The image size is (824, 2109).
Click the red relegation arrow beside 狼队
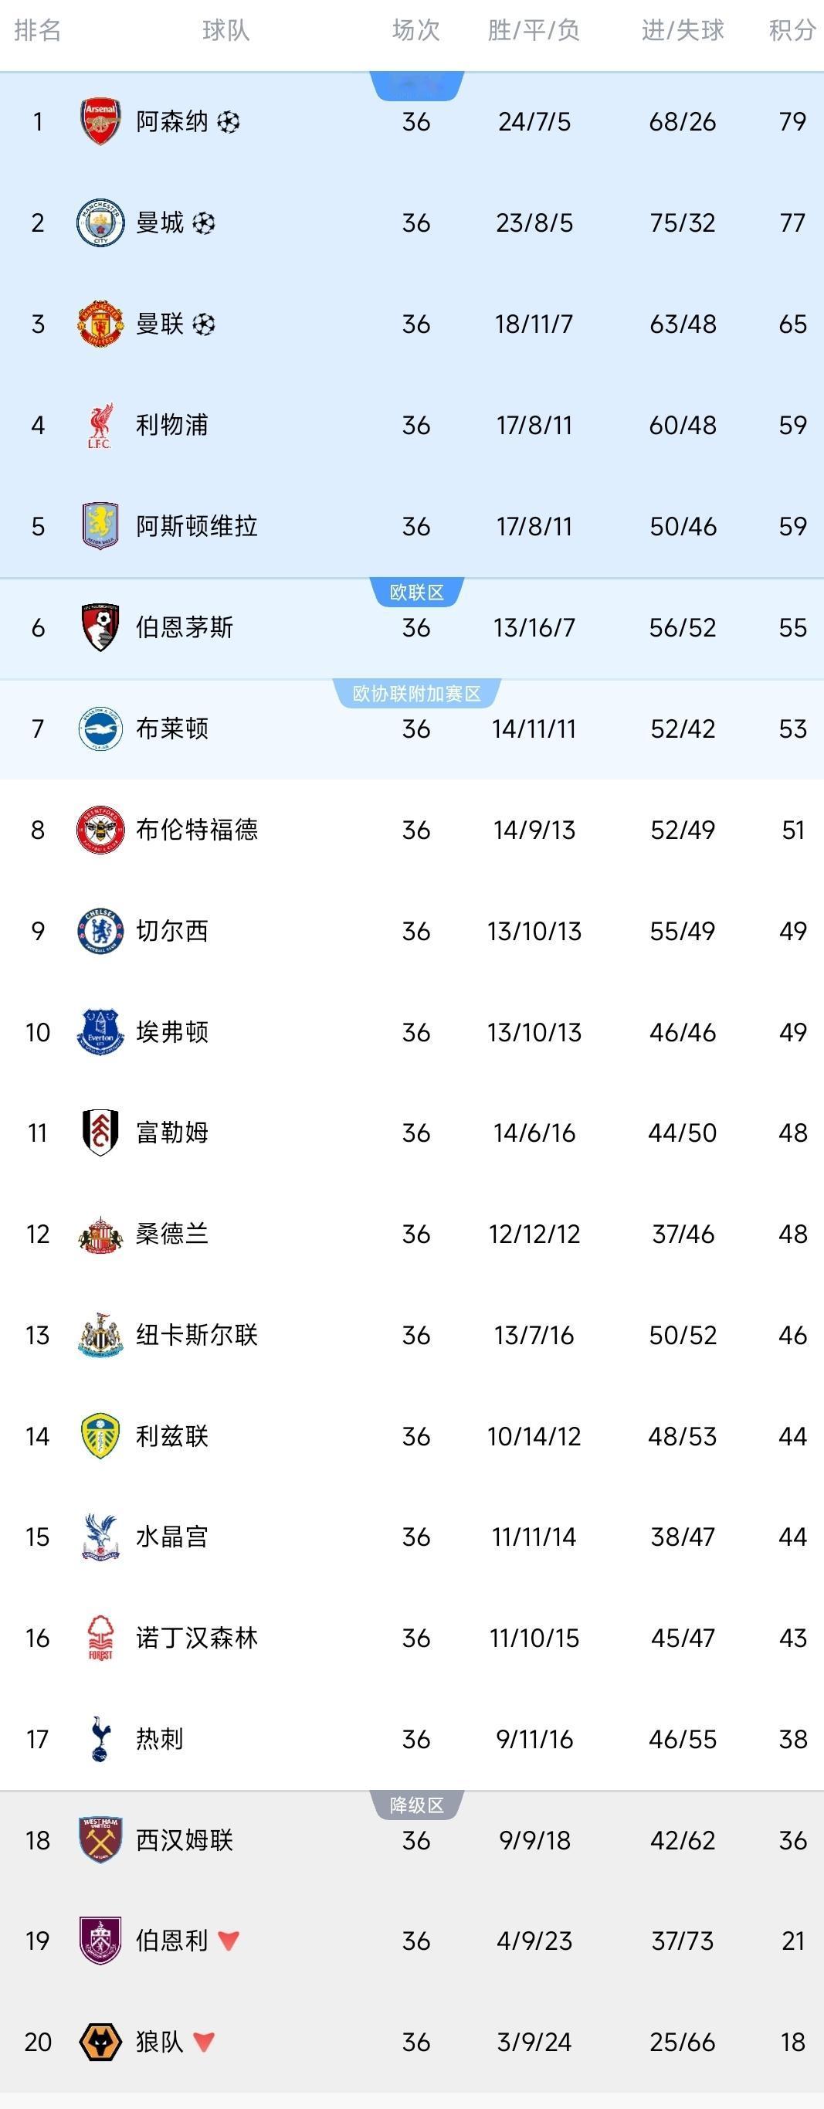(x=204, y=2042)
